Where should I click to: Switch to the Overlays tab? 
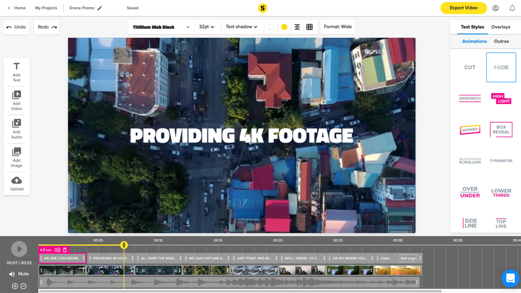tap(501, 27)
